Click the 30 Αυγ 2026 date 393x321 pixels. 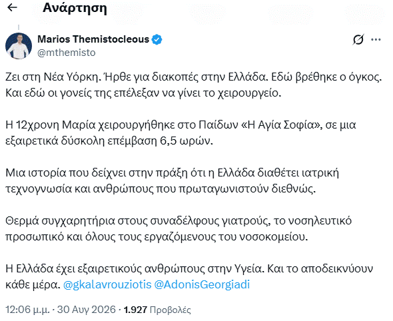pos(87,310)
